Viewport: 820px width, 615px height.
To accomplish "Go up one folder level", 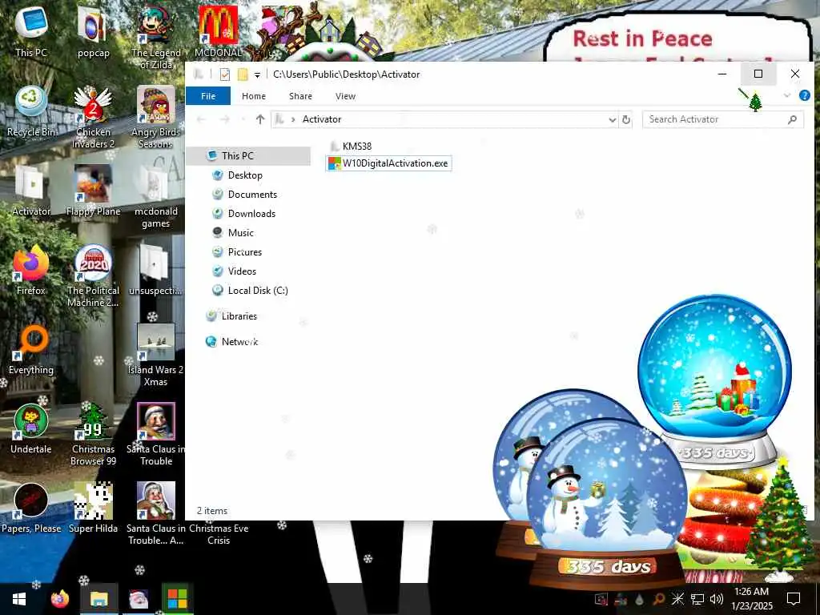I will tap(260, 119).
